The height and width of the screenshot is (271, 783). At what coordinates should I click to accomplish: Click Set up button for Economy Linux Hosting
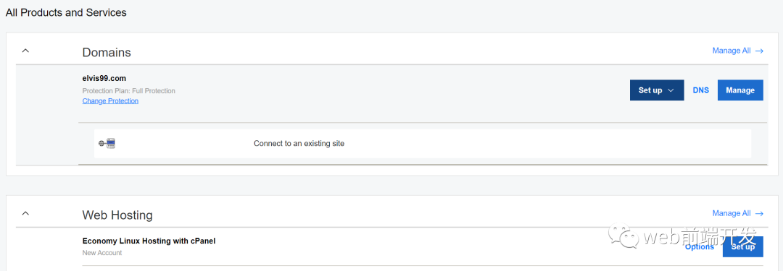[742, 246]
